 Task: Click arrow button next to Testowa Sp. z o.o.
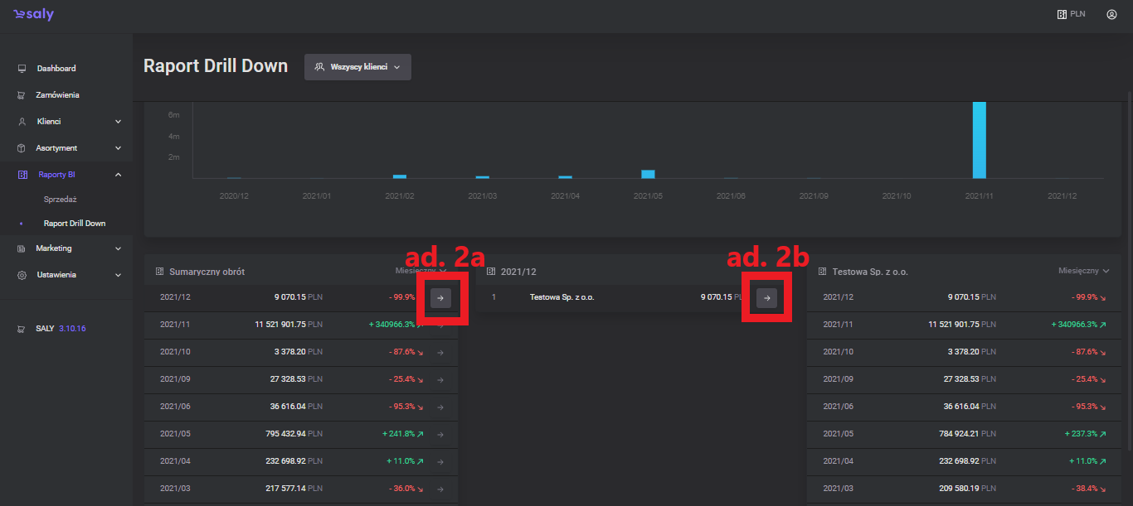pos(766,298)
